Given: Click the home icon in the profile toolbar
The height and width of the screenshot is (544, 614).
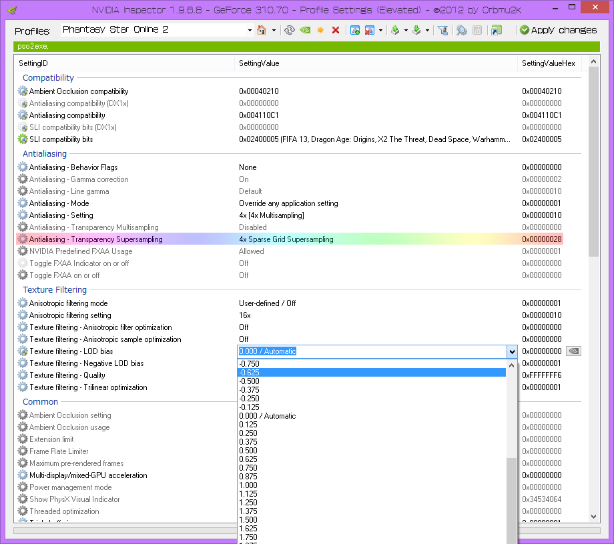Looking at the screenshot, I should (x=261, y=30).
